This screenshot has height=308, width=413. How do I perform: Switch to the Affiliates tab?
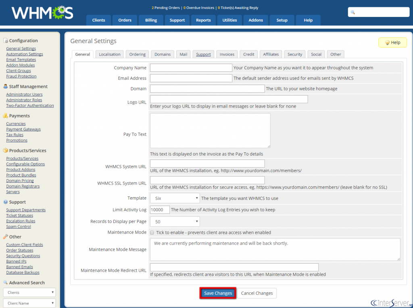[x=271, y=54]
